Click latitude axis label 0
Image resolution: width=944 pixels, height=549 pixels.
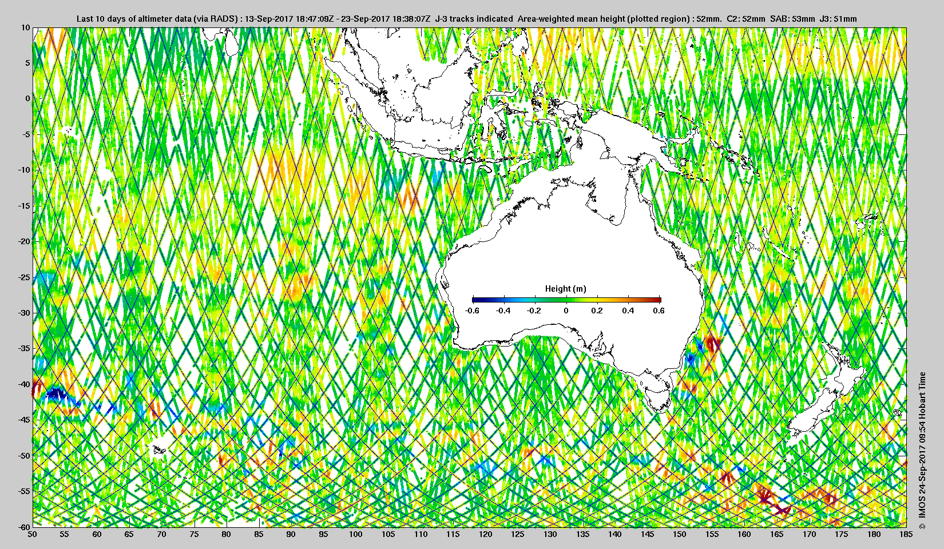[27, 98]
